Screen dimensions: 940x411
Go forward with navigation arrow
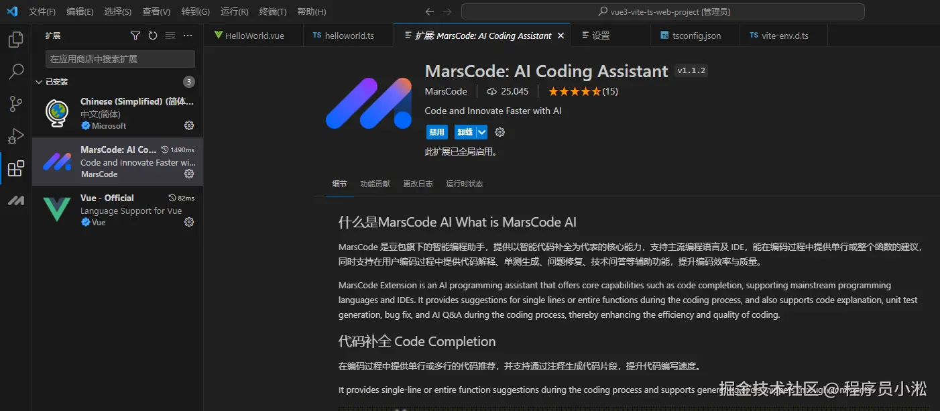(x=447, y=11)
